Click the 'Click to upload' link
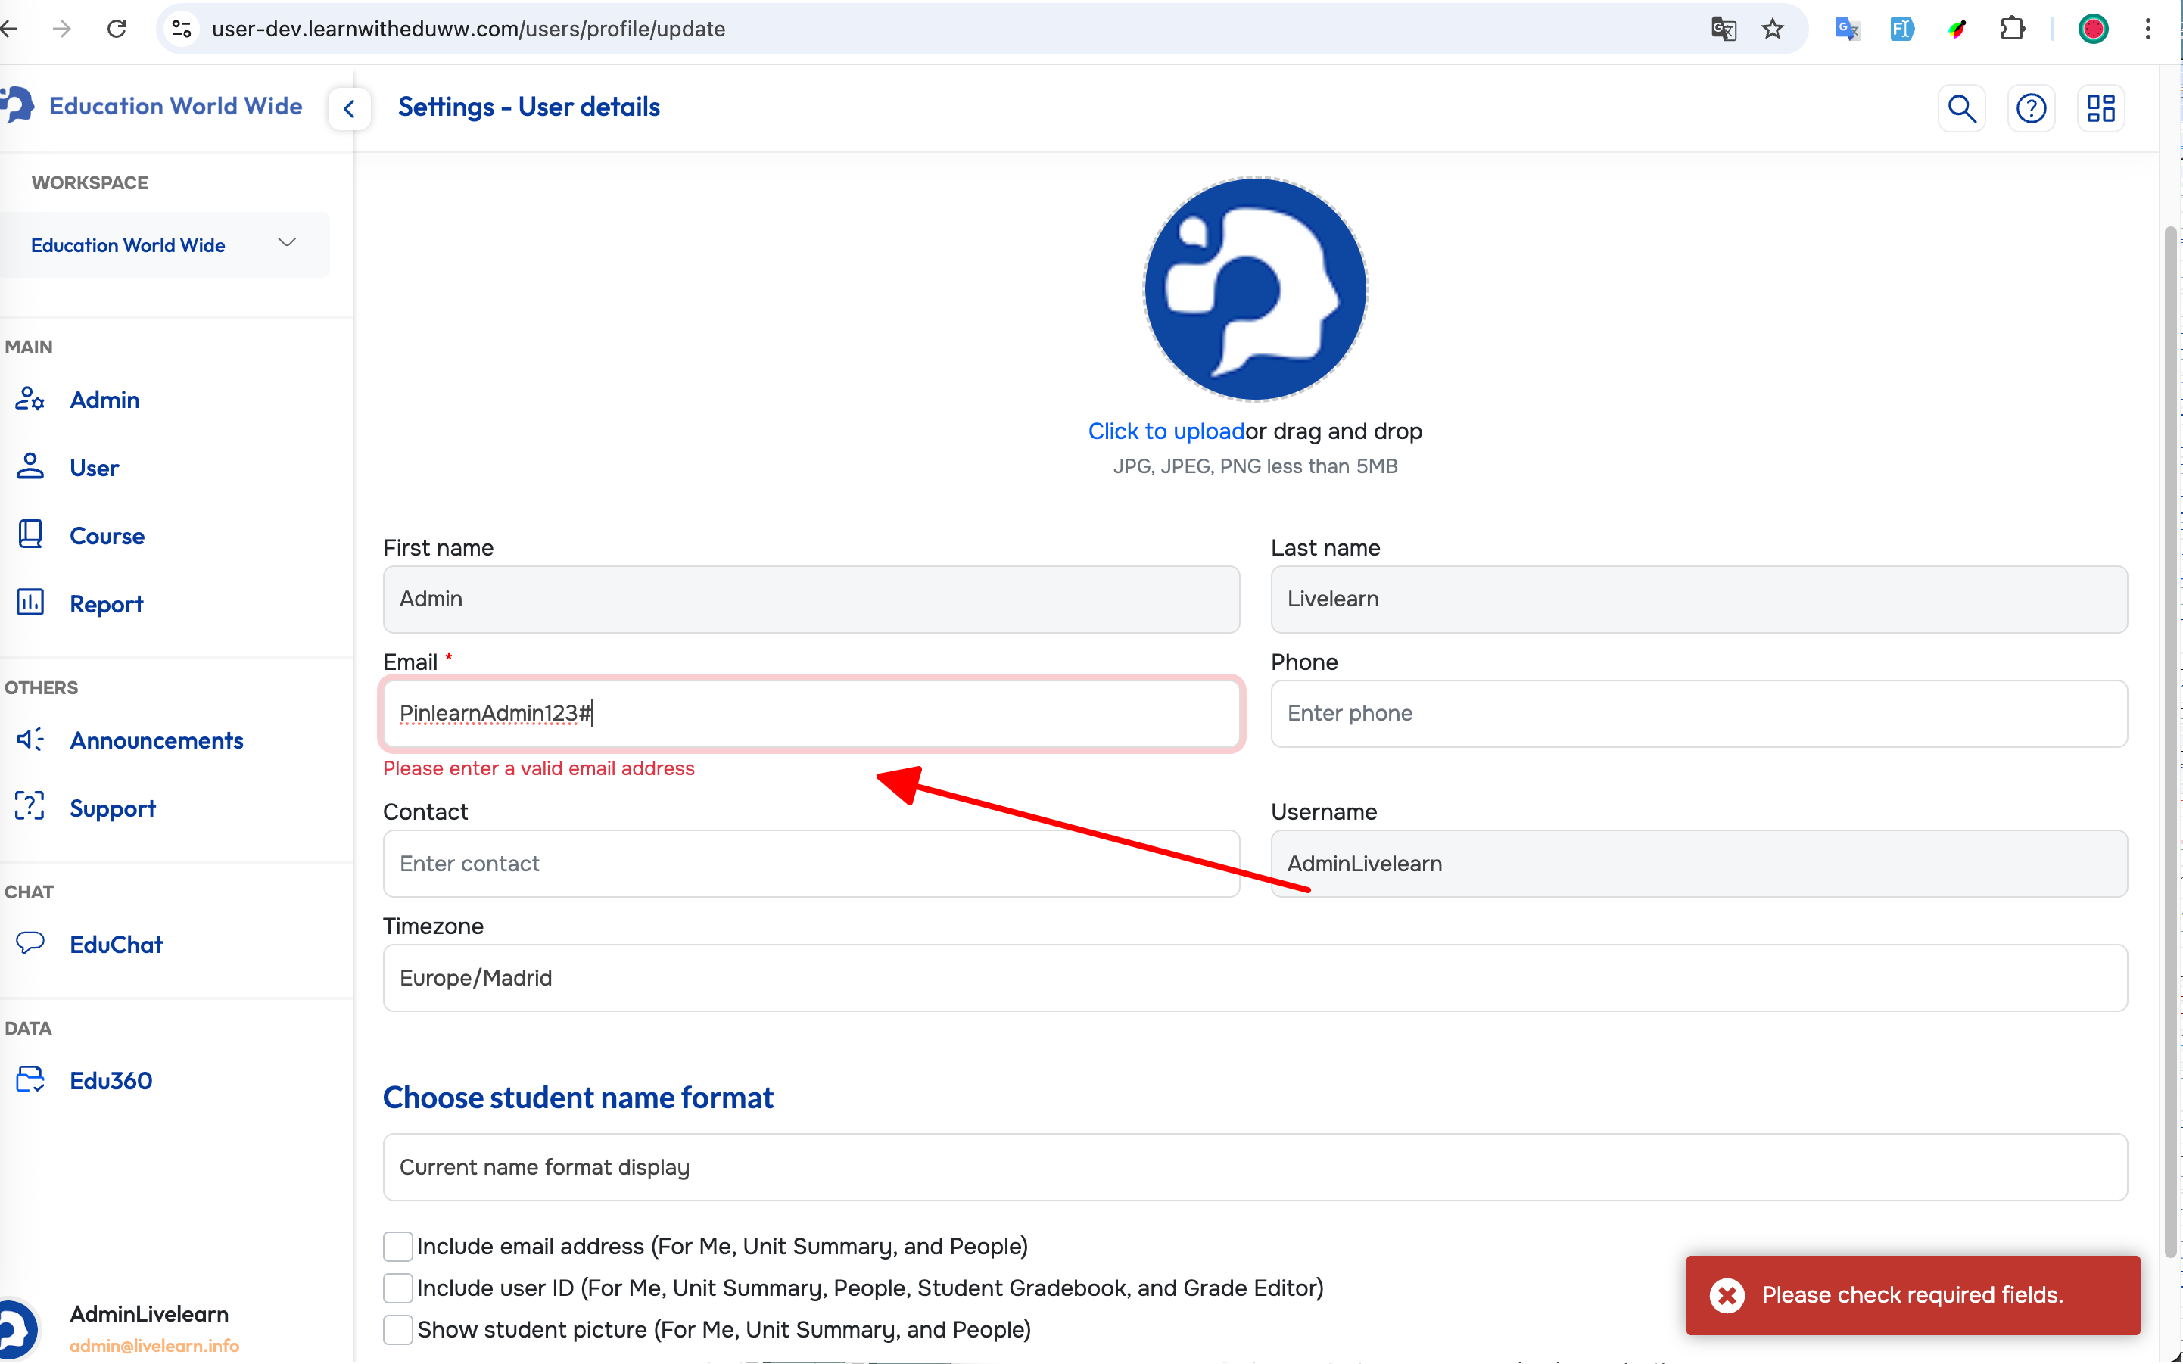 1166,431
